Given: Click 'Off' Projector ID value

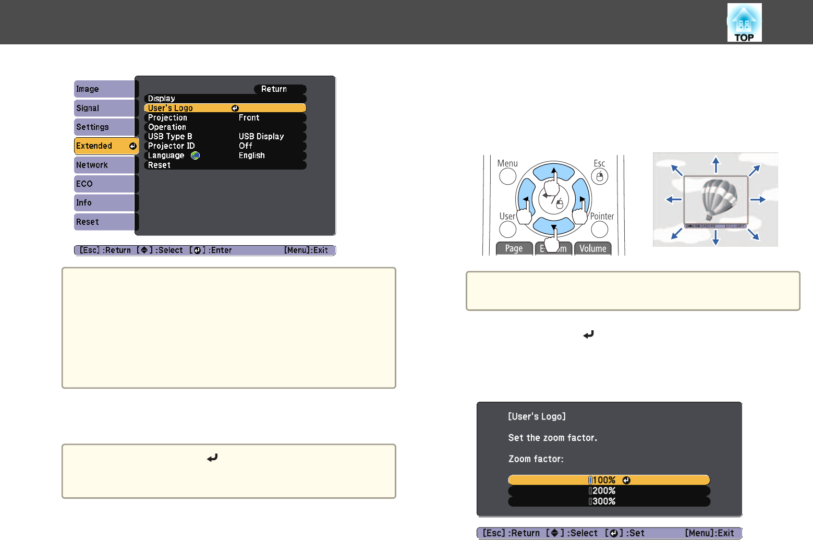Looking at the screenshot, I should pyautogui.click(x=246, y=146).
